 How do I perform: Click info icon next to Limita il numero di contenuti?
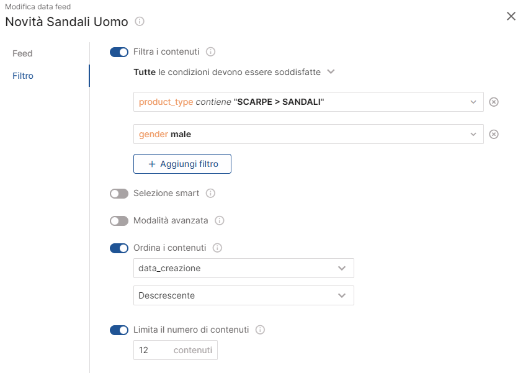pyautogui.click(x=260, y=330)
